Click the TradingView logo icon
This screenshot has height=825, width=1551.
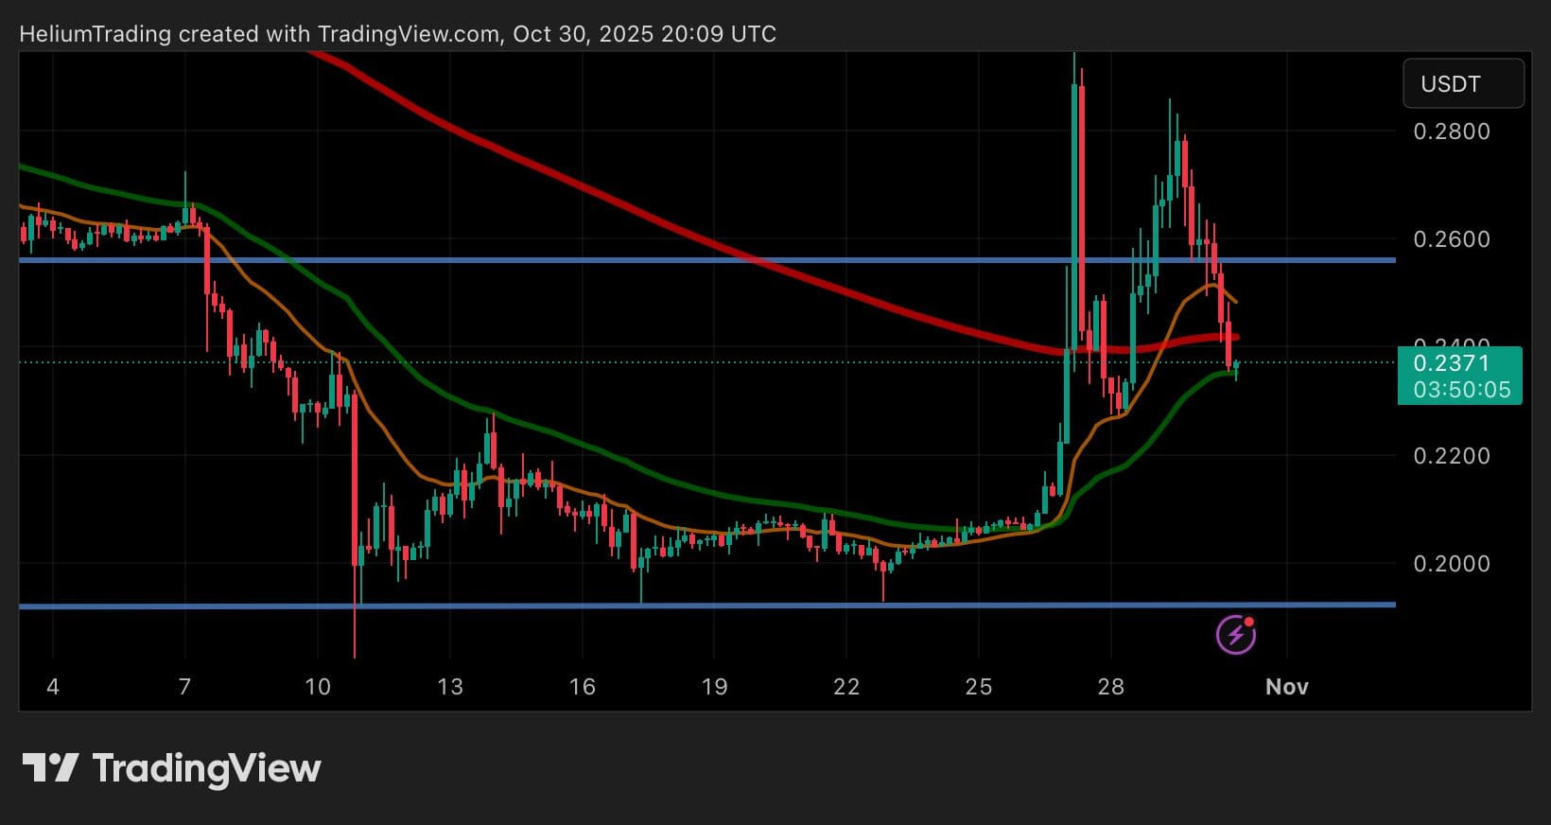[x=49, y=767]
